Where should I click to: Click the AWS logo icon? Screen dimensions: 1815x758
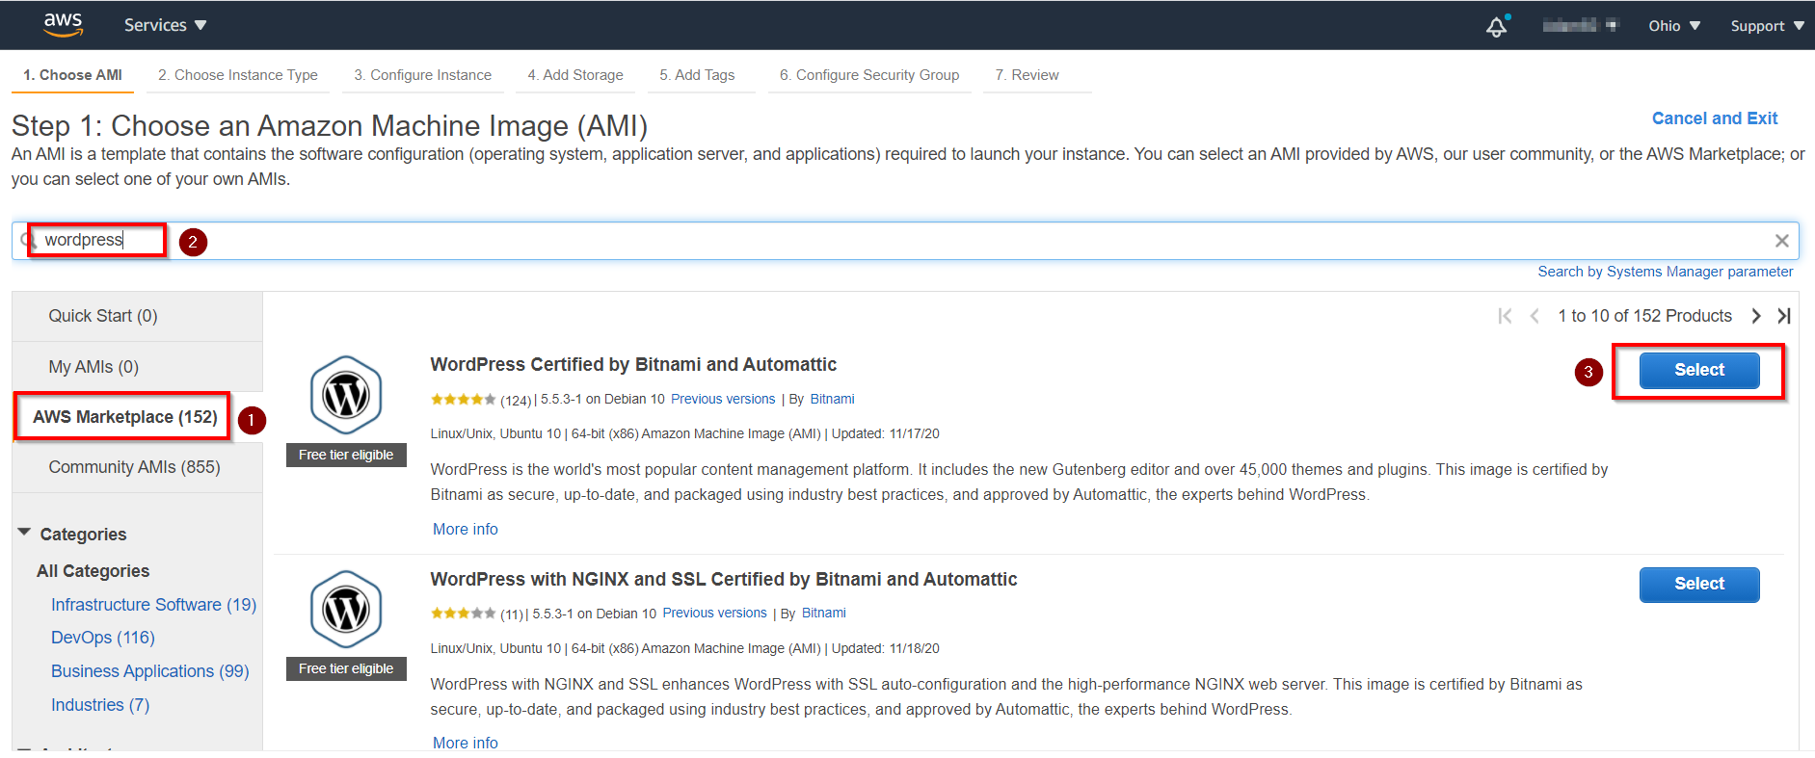(x=64, y=24)
